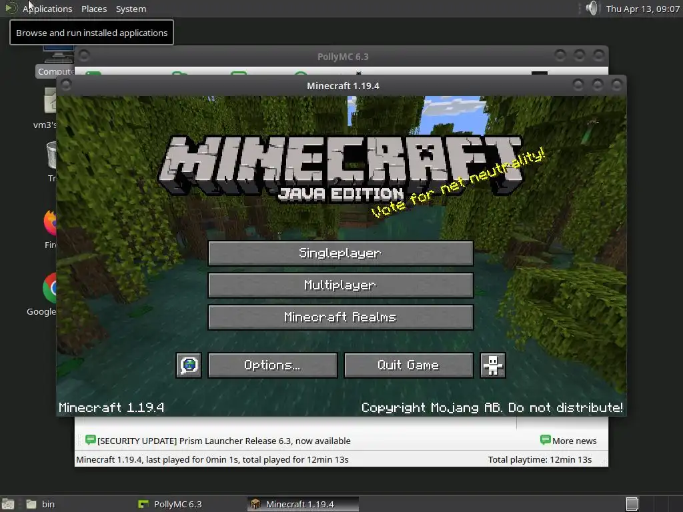Close the Minecraft 1.19.4 window

pyautogui.click(x=616, y=85)
